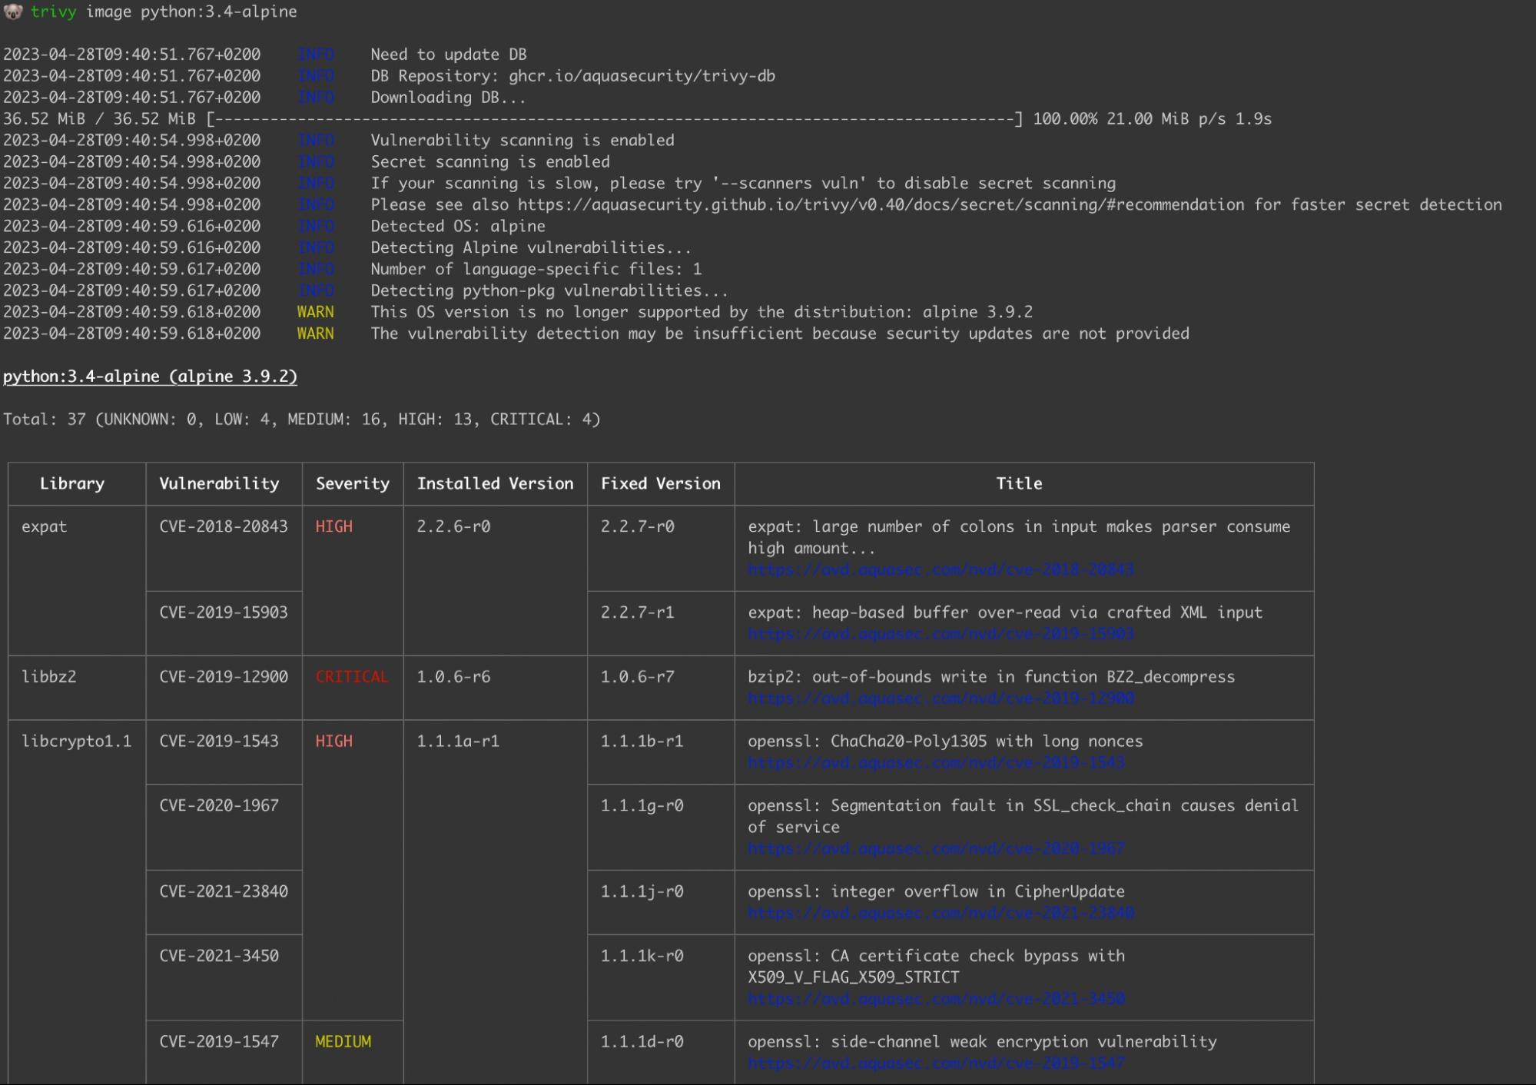Click the koala prompt icon
Image resolution: width=1536 pixels, height=1085 pixels.
click(x=13, y=12)
